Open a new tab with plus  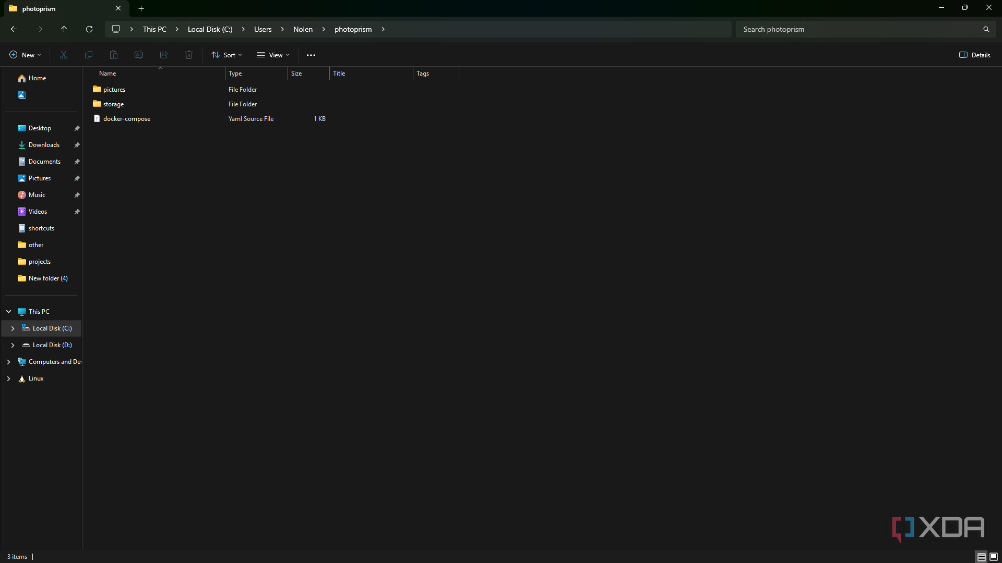[x=141, y=8]
